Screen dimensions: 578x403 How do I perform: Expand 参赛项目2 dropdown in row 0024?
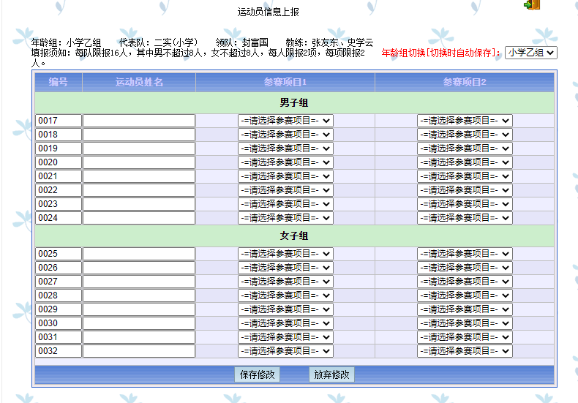click(x=465, y=218)
